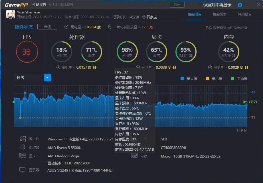Click the 系统 system info icon
The image size is (263, 183).
click(x=23, y=139)
